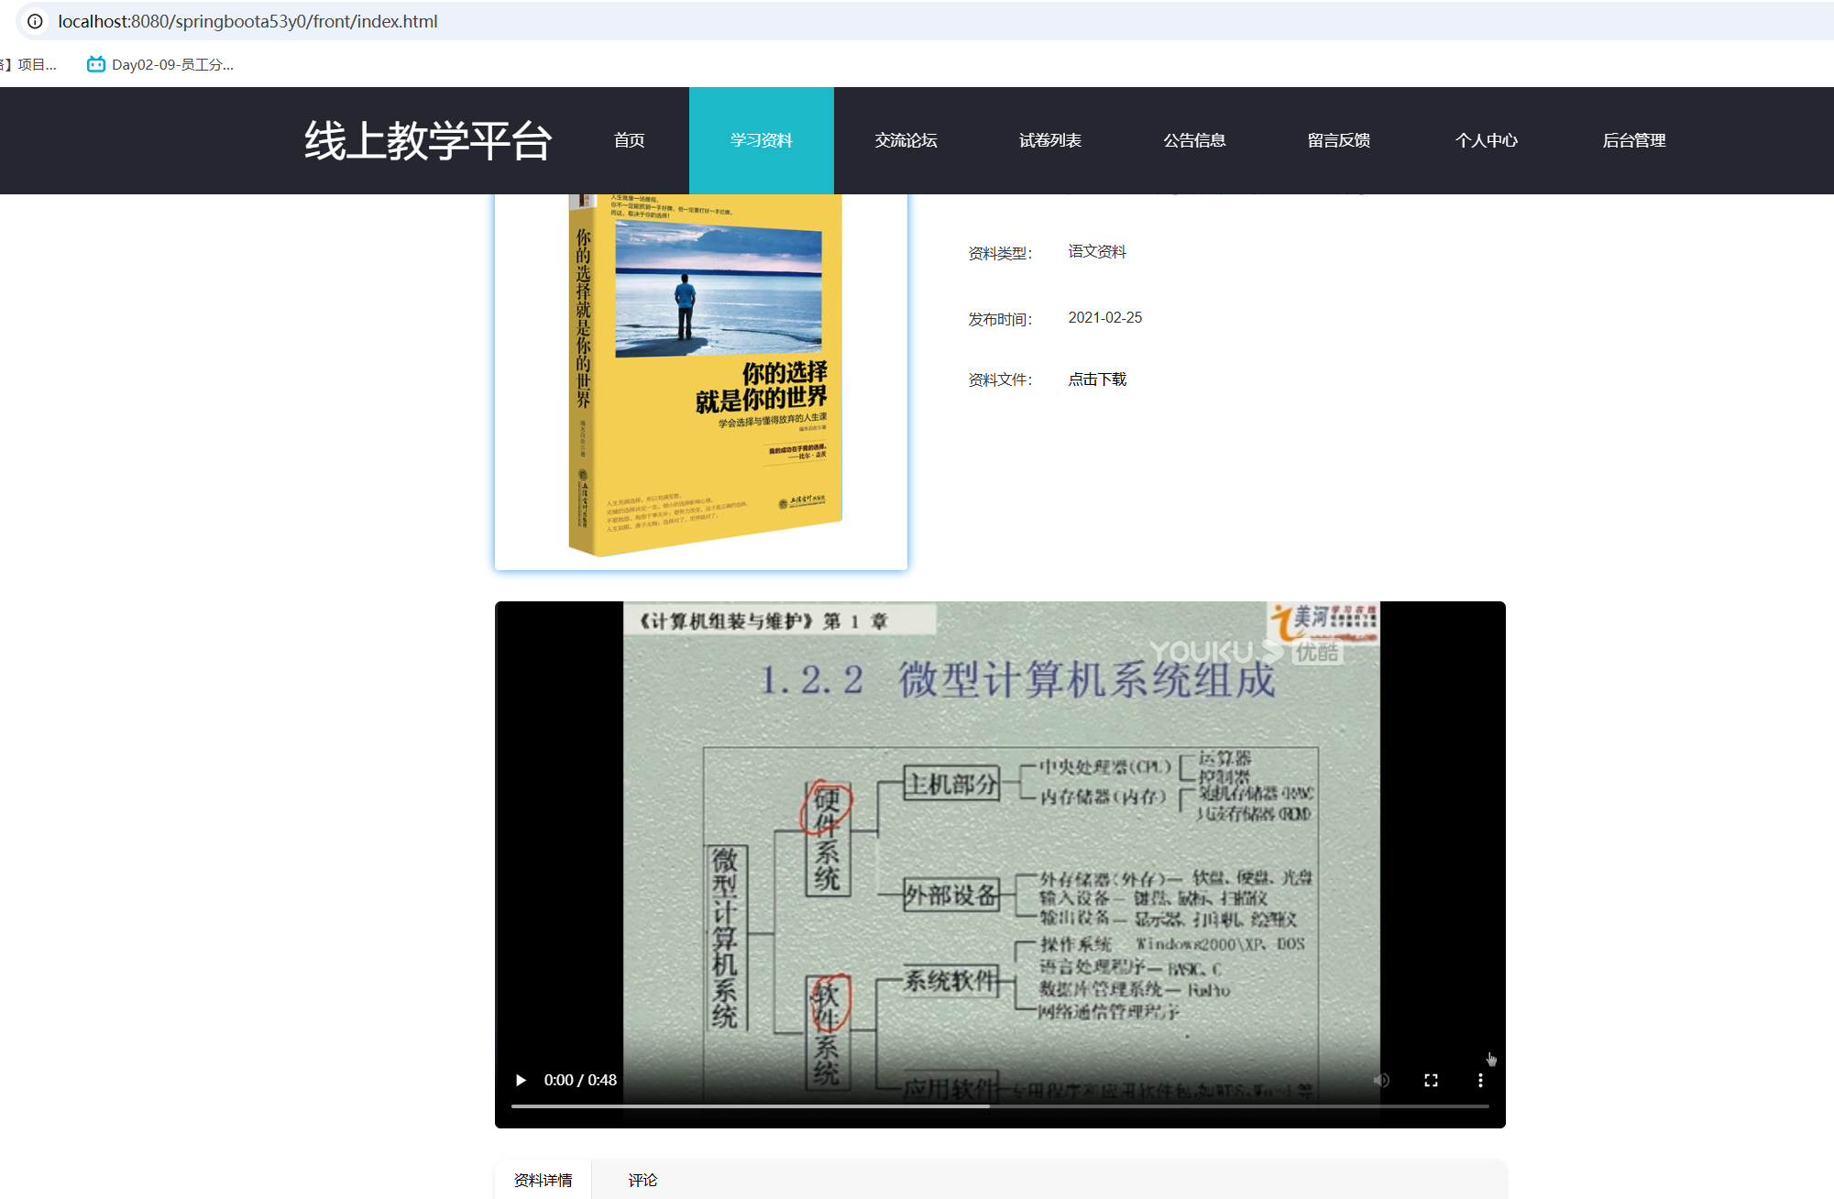The image size is (1834, 1199).
Task: Click the 资料文件 label
Action: [1000, 379]
